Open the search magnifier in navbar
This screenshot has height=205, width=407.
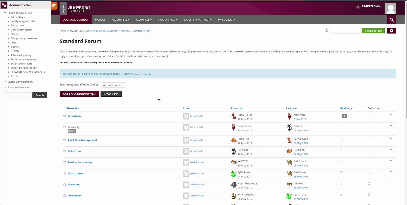(x=392, y=20)
